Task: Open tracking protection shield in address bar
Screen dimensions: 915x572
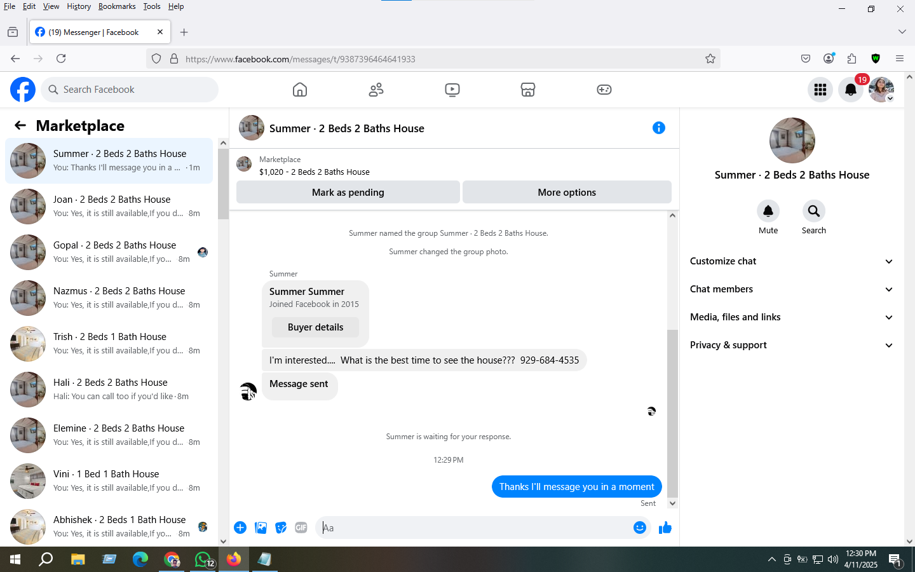Action: [156, 58]
